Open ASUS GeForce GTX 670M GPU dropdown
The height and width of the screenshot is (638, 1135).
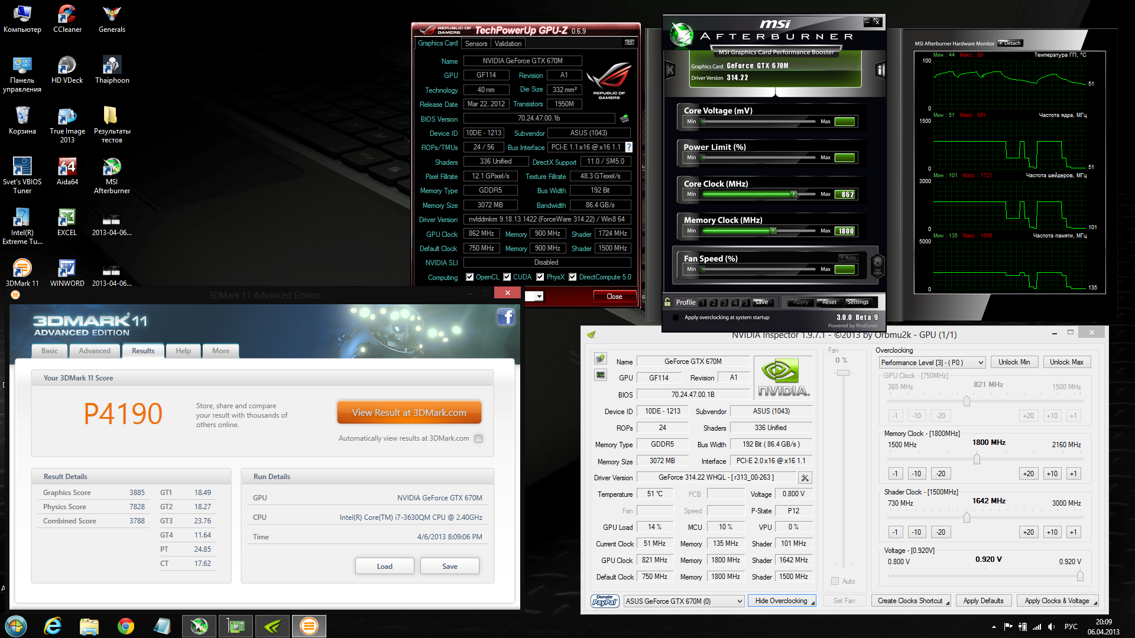[x=683, y=601]
